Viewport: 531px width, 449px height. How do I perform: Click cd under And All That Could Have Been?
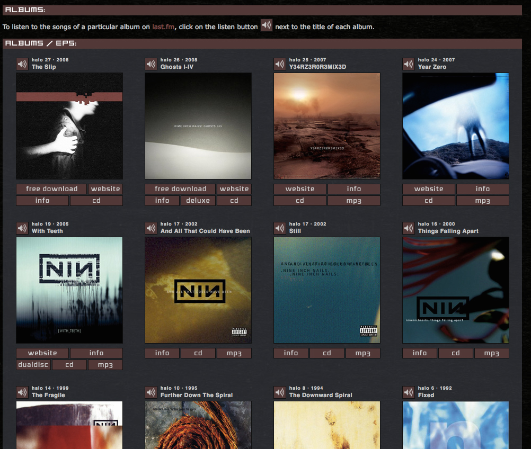(198, 353)
